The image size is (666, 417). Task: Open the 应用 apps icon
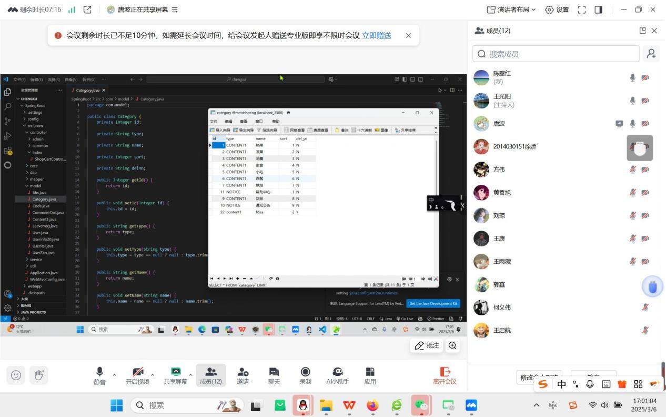click(x=370, y=375)
